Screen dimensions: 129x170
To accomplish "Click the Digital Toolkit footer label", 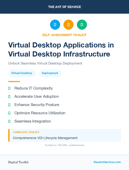I will 18,162.
